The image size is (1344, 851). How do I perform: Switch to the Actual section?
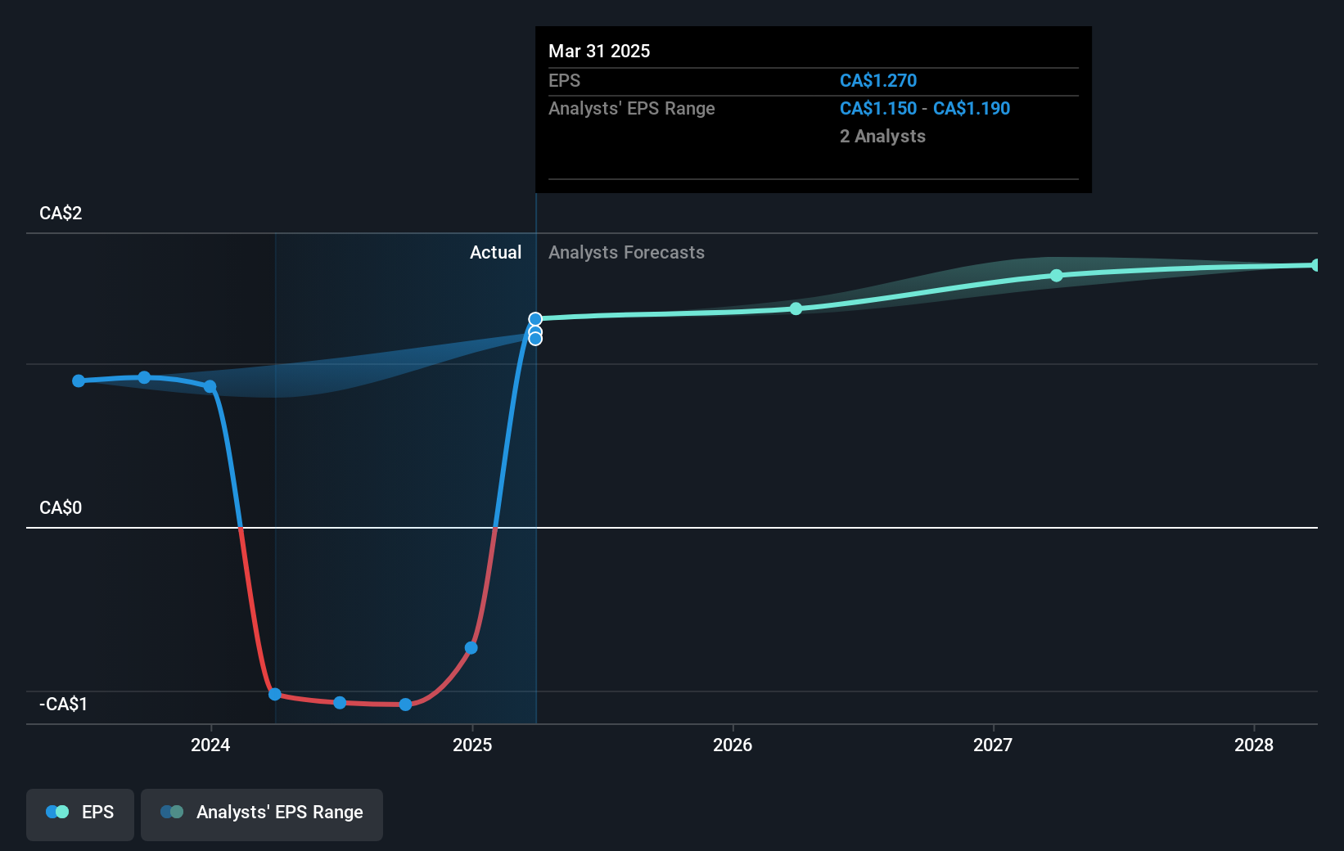point(495,252)
